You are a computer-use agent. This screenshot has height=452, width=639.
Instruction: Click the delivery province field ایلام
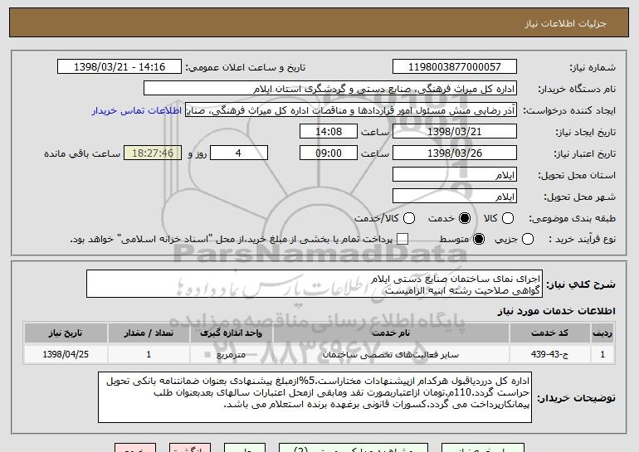(x=455, y=175)
